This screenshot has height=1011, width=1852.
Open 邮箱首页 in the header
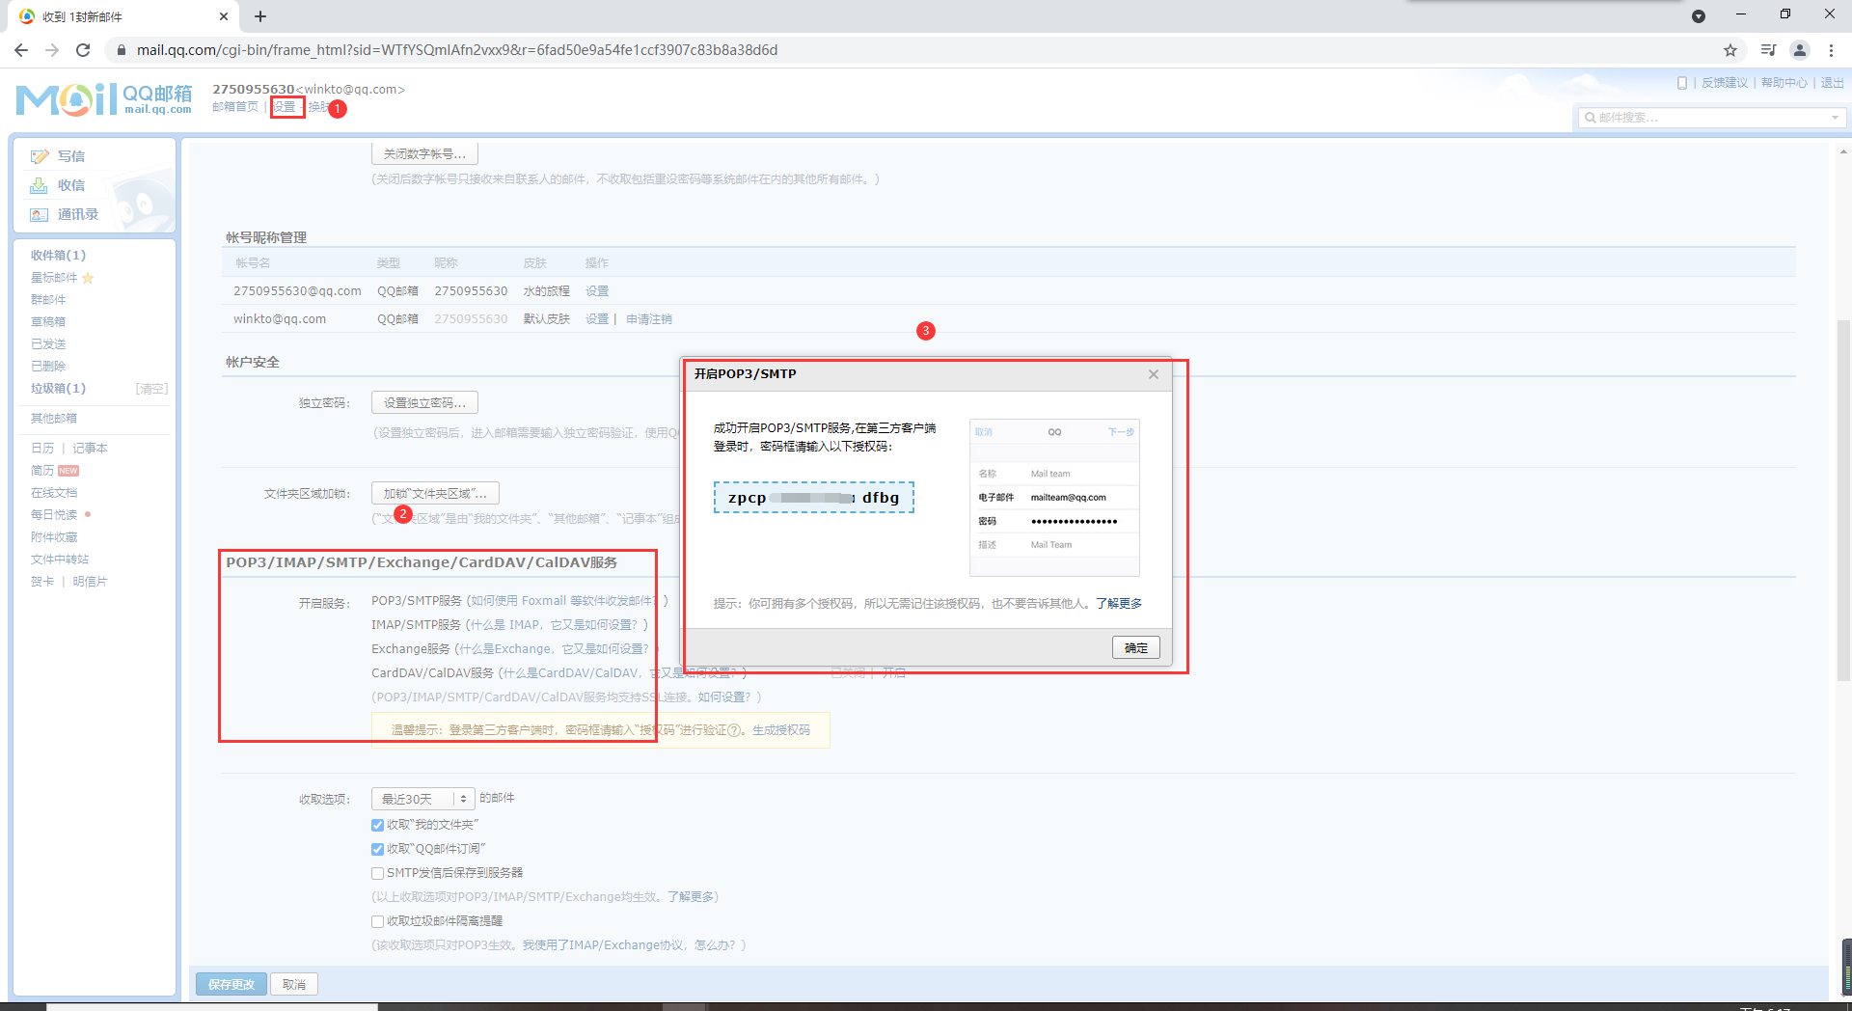point(235,107)
